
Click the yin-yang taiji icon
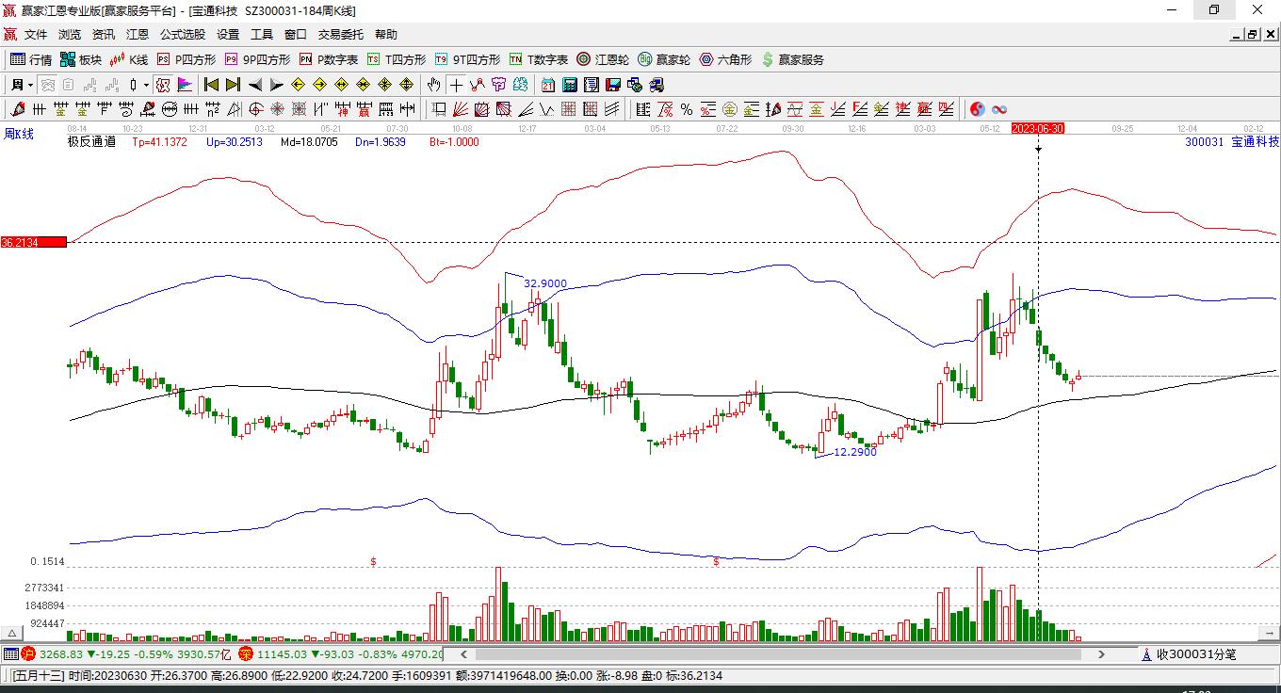[978, 109]
